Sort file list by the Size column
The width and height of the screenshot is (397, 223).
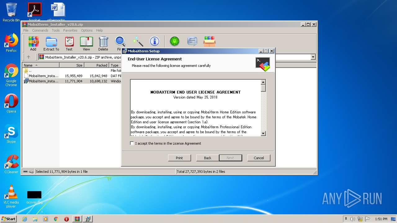click(x=72, y=65)
